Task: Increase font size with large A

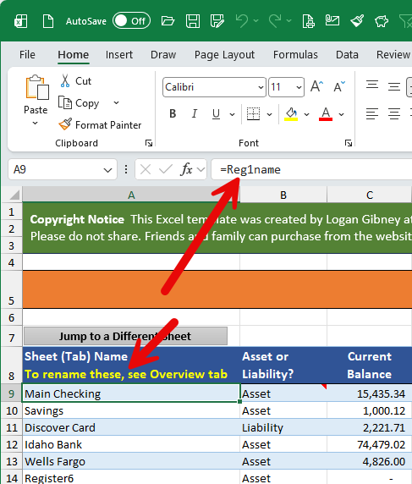Action: point(317,86)
